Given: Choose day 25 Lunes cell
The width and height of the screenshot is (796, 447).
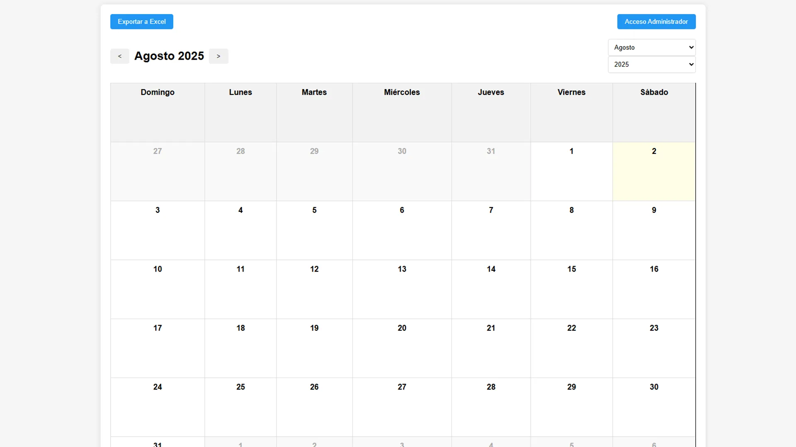Looking at the screenshot, I should pos(240,406).
